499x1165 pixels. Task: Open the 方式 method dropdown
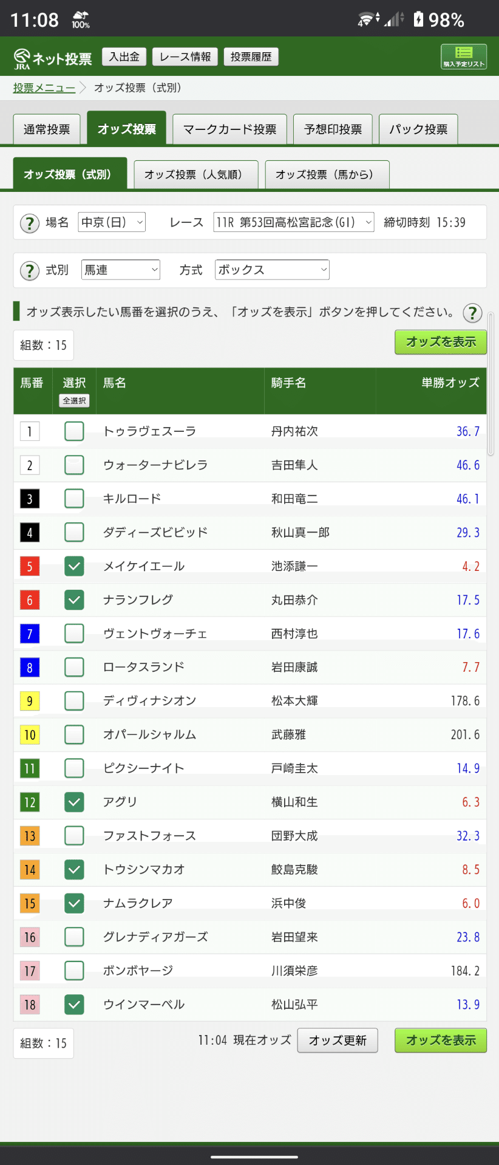[271, 270]
